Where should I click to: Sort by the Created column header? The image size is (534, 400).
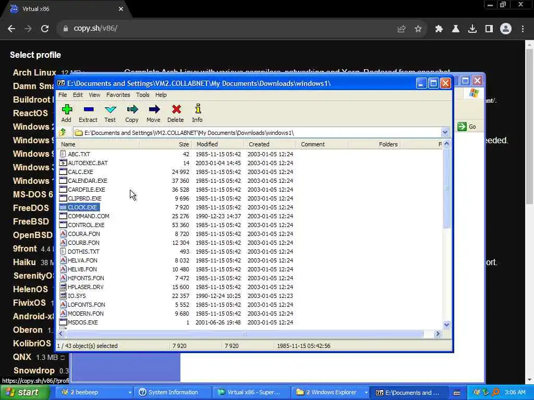[270, 144]
